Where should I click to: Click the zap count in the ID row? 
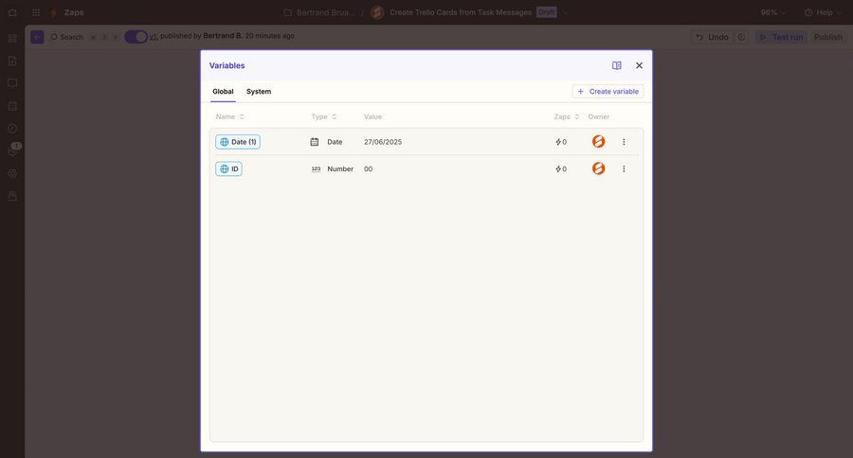(x=561, y=169)
